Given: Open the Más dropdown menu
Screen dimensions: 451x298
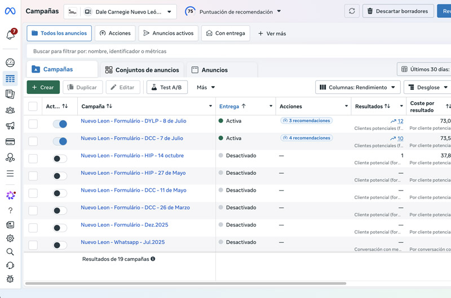Looking at the screenshot, I should (x=206, y=87).
